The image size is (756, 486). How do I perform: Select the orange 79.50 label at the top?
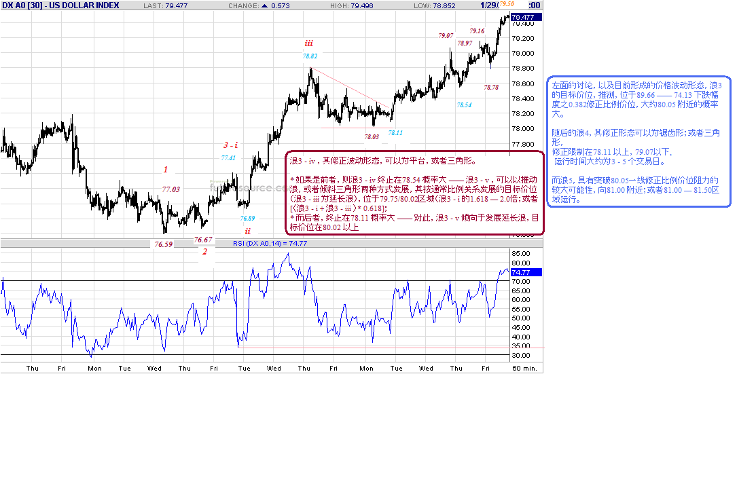[x=506, y=4]
